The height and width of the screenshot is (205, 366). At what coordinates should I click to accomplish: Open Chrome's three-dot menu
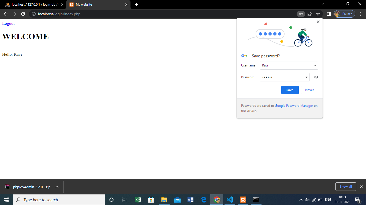point(360,14)
